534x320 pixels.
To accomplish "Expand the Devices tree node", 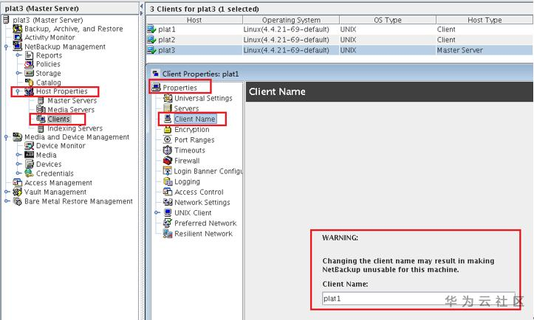I will click(18, 164).
